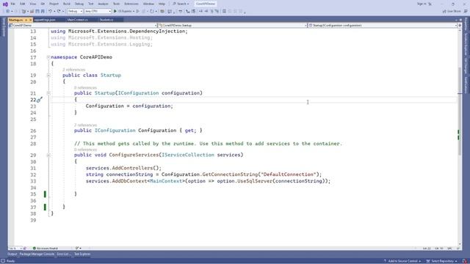
Task: Open the Project menu
Action: pos(54,4)
